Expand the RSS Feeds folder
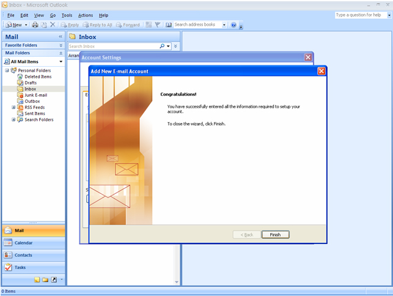The height and width of the screenshot is (296, 393). [x=13, y=107]
